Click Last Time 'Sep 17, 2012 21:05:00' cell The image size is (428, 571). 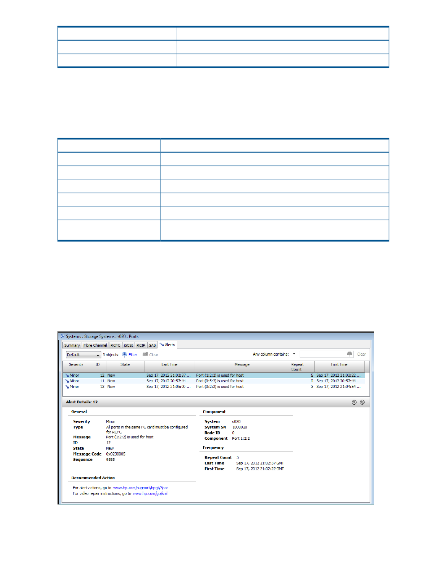[x=168, y=387]
